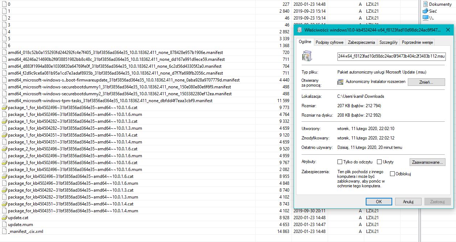Click the catalog icon of package_for_kb4504351 1.4.cat
This screenshot has width=456, height=242.
pyautogui.click(x=4, y=204)
